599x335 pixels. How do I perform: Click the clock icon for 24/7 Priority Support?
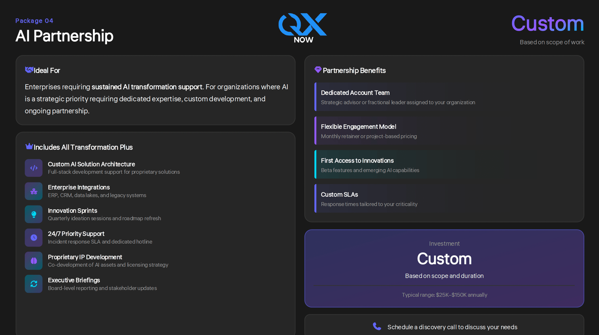34,238
